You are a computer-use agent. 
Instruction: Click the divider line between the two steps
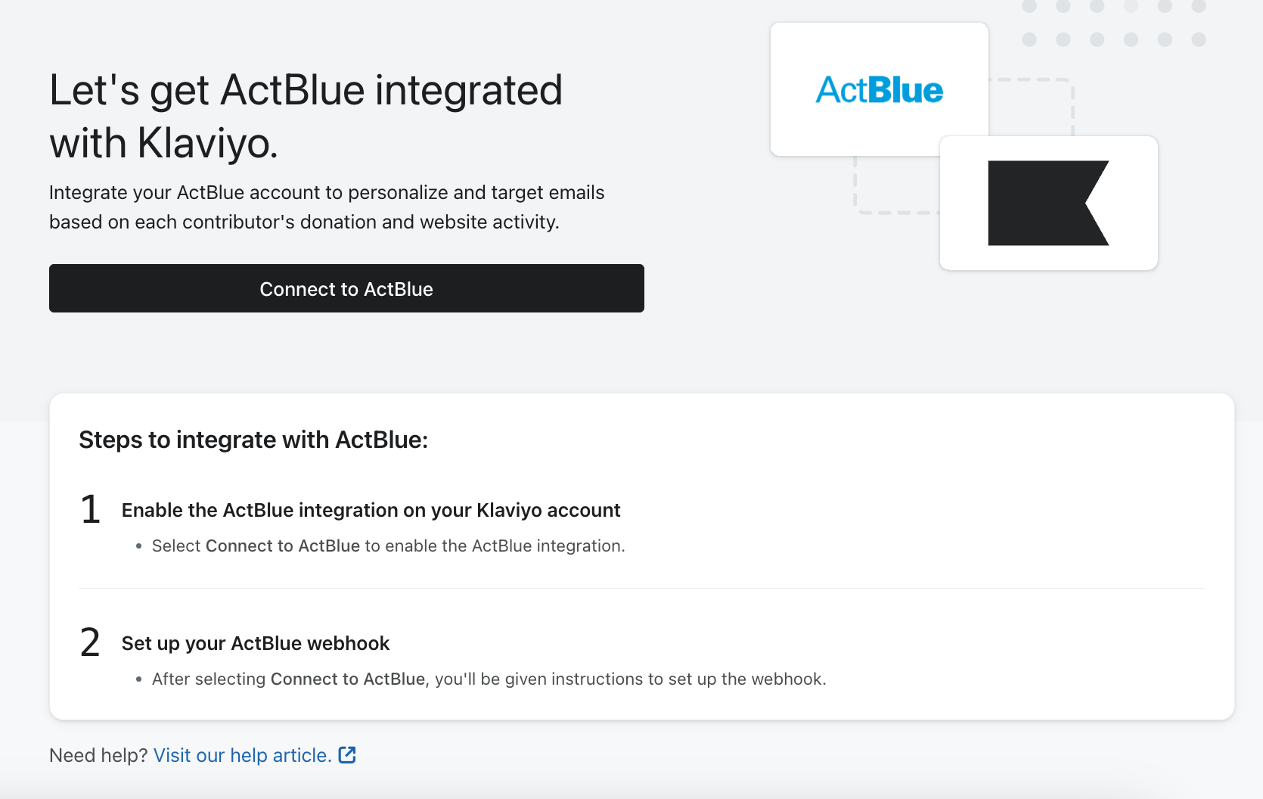(x=641, y=589)
